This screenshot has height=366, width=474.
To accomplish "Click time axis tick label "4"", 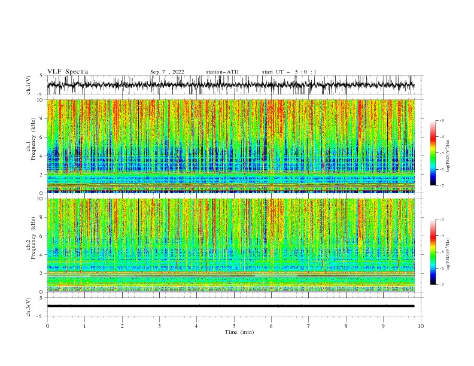I will tap(197, 326).
